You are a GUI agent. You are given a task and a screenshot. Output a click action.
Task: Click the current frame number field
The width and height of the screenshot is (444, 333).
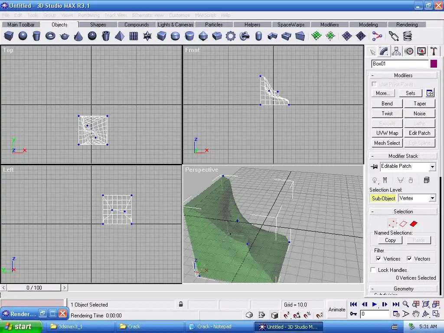click(374, 314)
